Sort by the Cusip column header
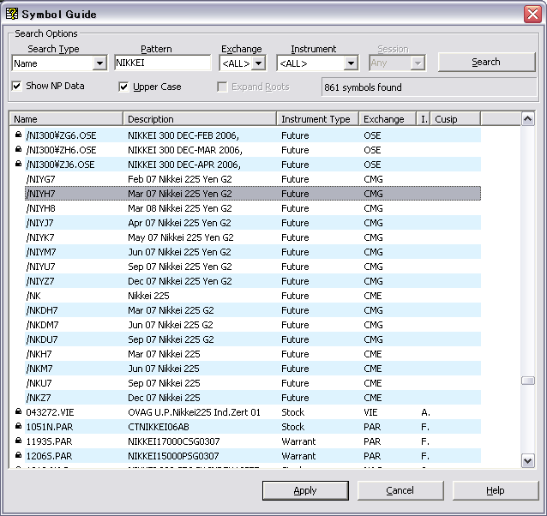Screen dimensions: 547x516 click(x=455, y=119)
